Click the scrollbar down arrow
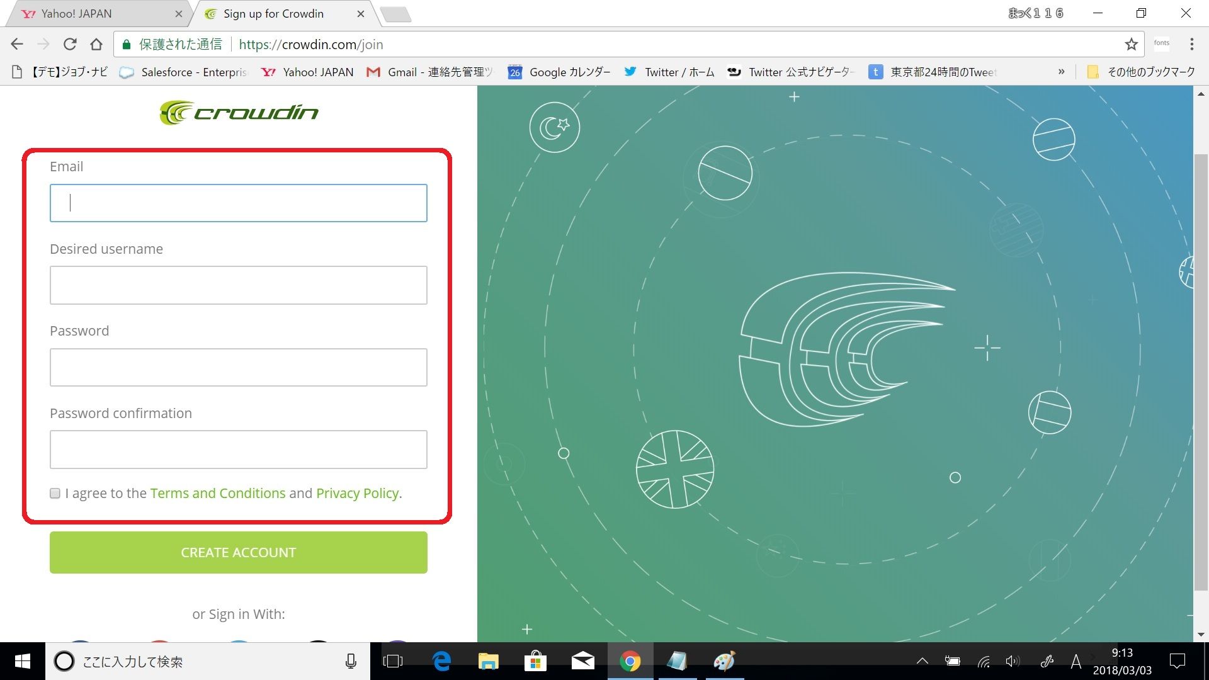 tap(1201, 635)
